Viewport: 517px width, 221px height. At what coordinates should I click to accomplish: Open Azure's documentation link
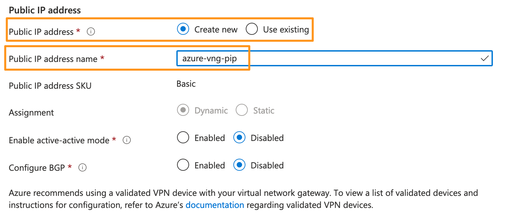pos(215,205)
